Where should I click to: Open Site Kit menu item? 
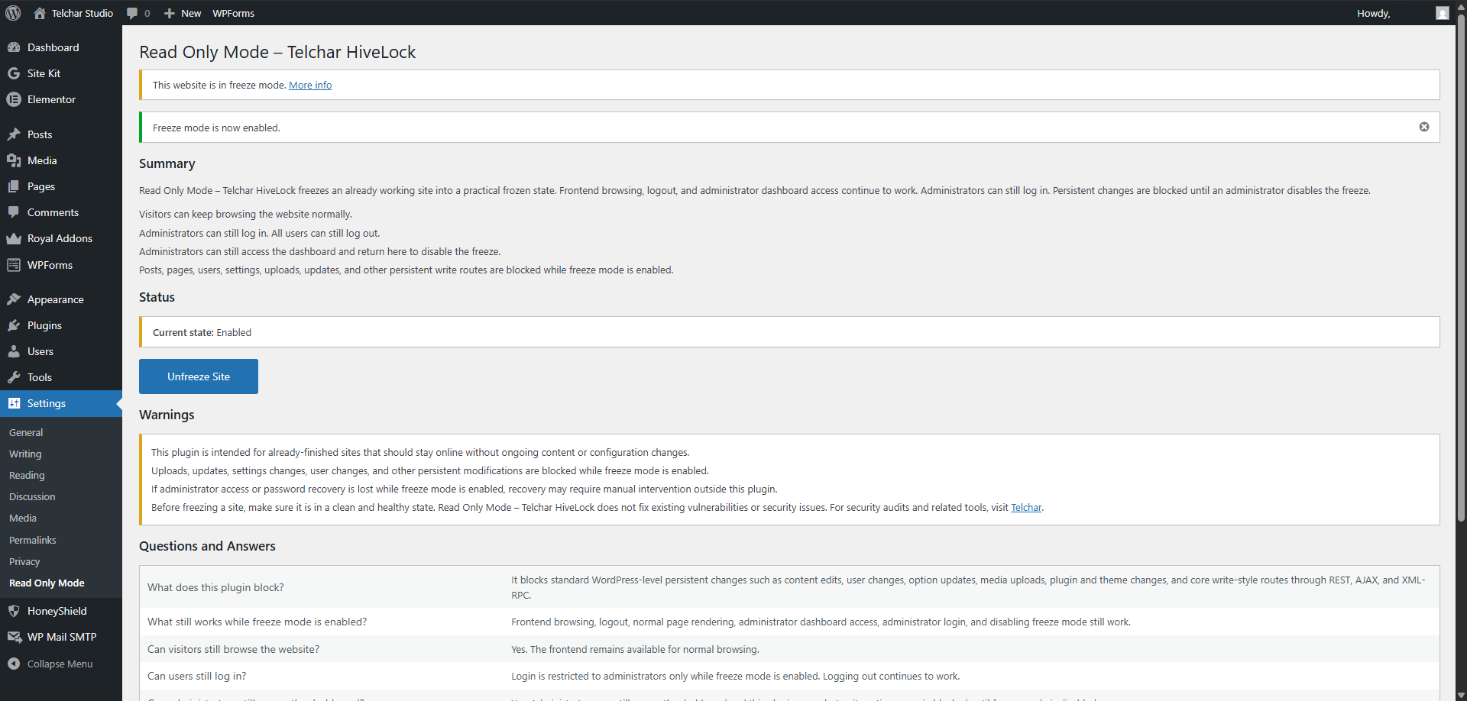pos(61,73)
